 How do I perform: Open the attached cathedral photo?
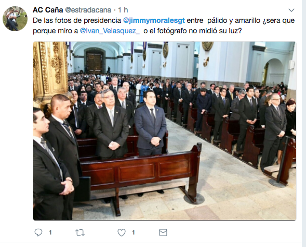[165, 131]
